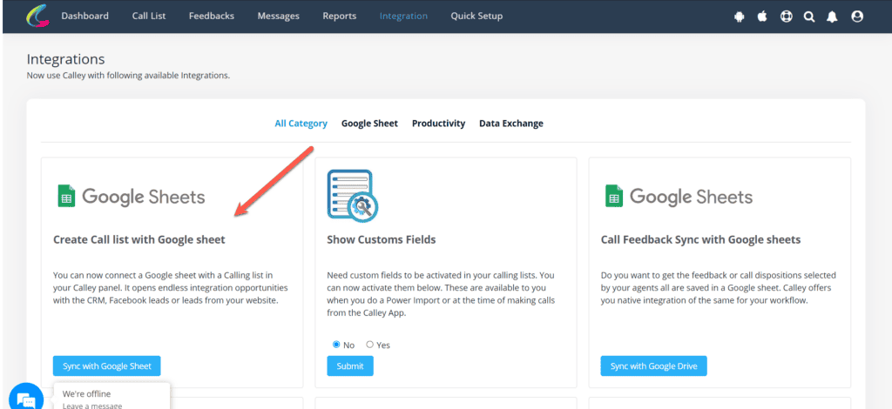Open Reports menu item

click(x=340, y=16)
